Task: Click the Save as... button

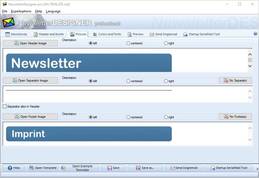Action: (x=145, y=168)
